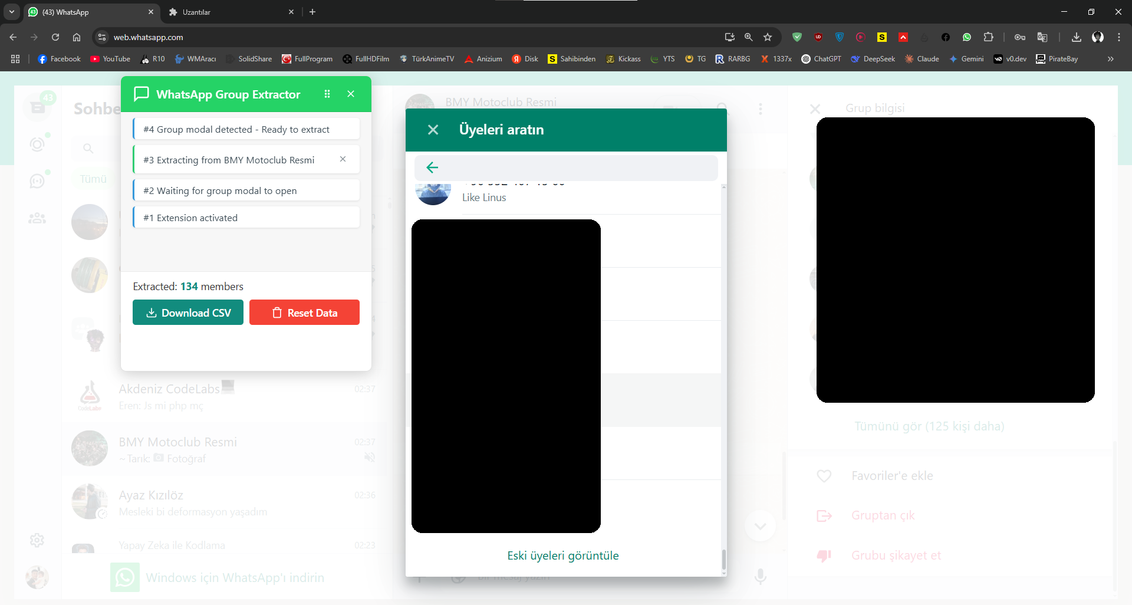The image size is (1132, 605).
Task: Click the site information icon in address bar
Action: pos(102,37)
